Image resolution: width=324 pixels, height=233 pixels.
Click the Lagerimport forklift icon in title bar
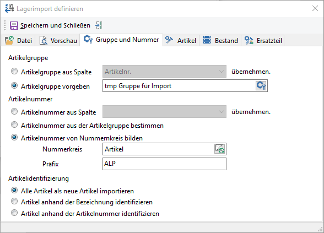pyautogui.click(x=9, y=9)
